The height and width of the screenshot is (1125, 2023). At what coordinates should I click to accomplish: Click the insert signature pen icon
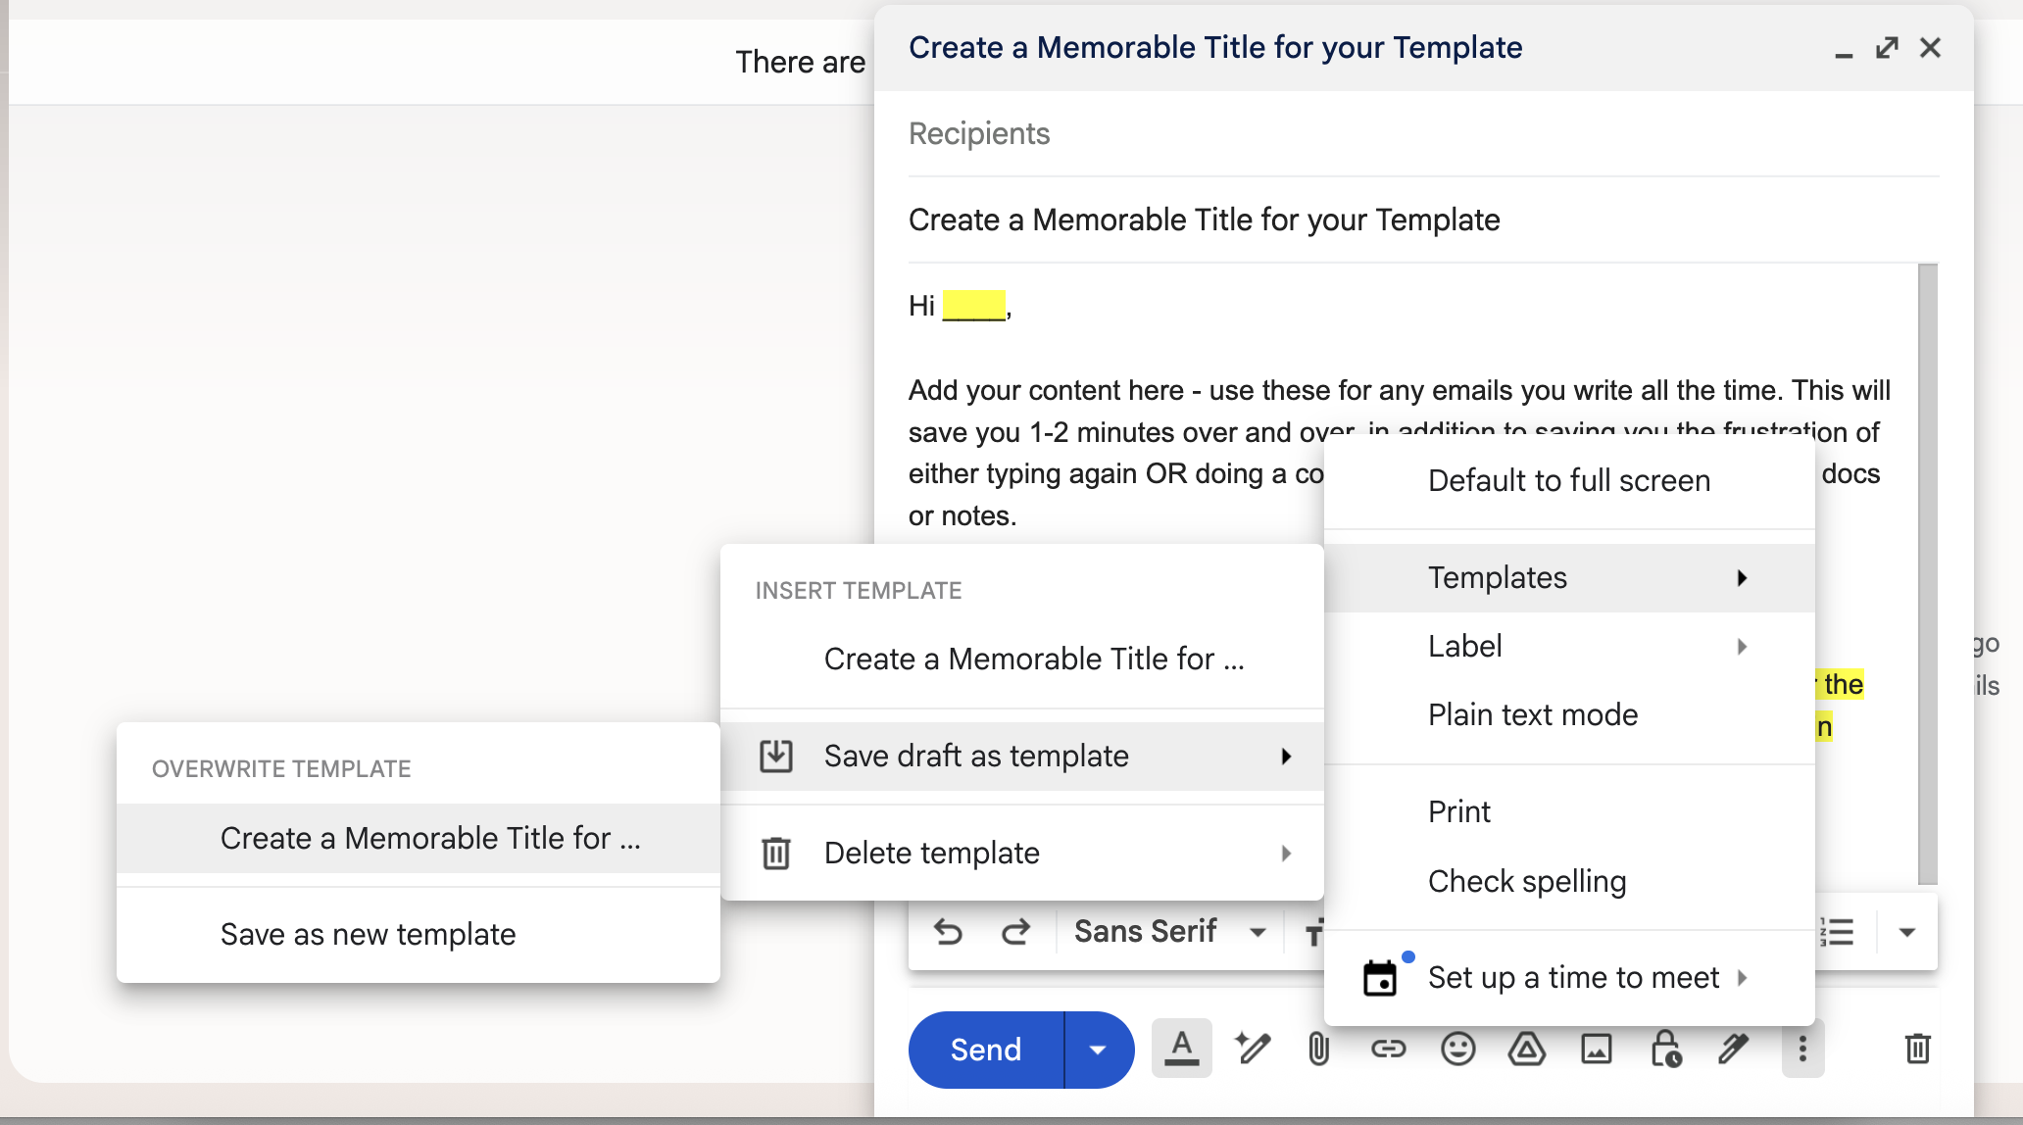(x=1733, y=1049)
